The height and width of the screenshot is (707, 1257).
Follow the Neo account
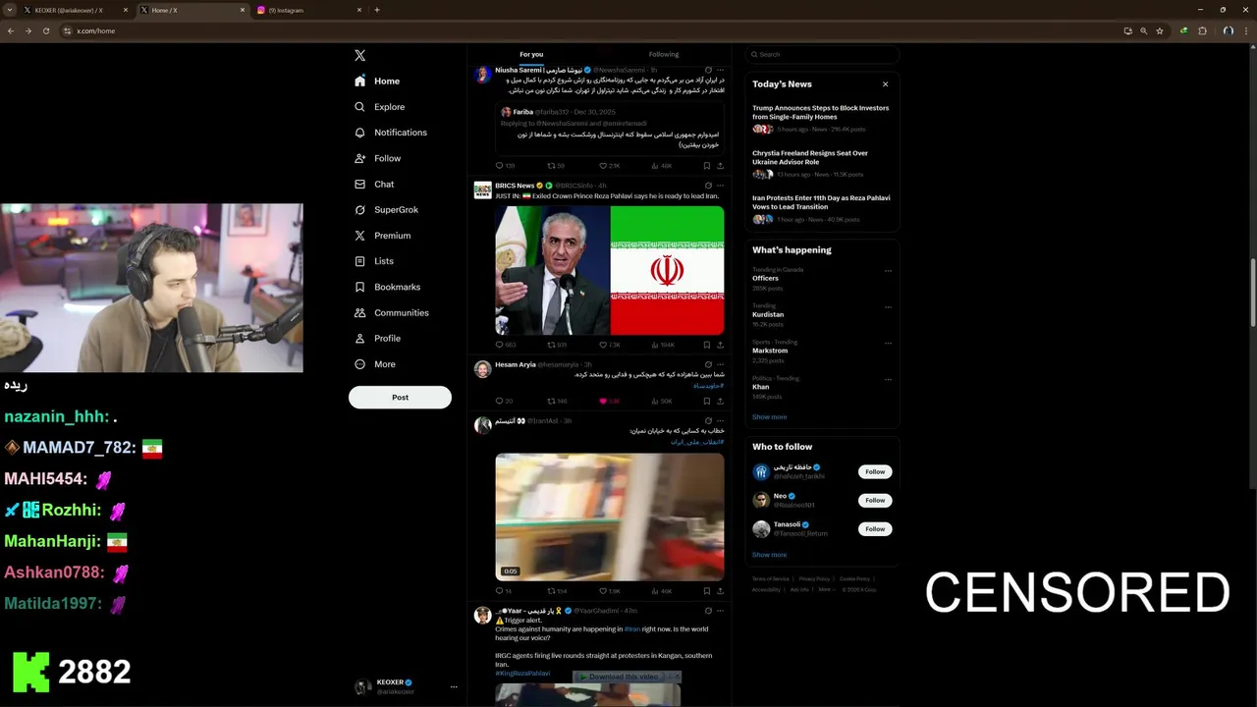tap(875, 500)
